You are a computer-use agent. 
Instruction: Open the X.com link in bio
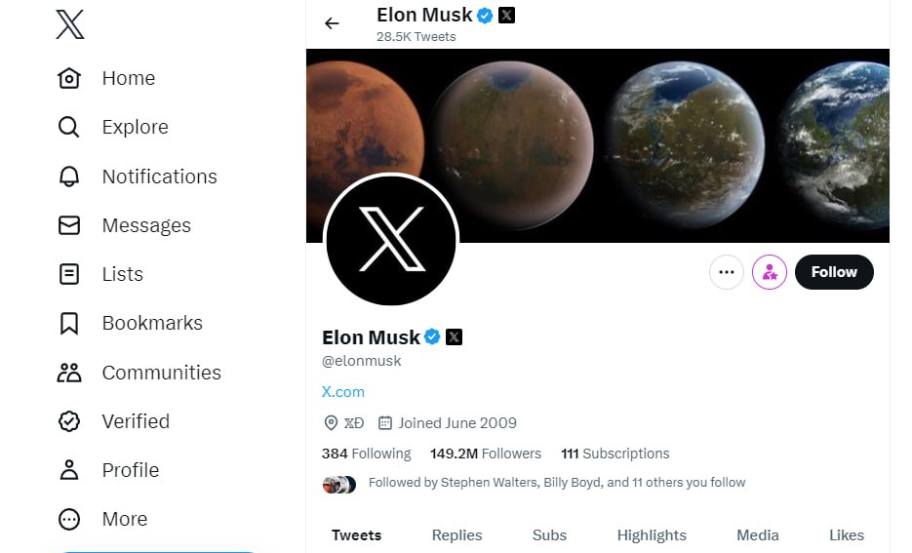coord(343,392)
